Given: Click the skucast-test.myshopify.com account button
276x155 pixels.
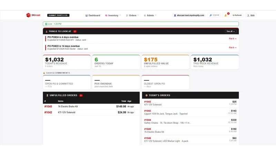Looking at the screenshot, I should pos(189,15).
